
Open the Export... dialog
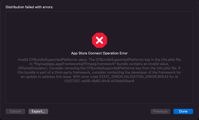click(38, 111)
